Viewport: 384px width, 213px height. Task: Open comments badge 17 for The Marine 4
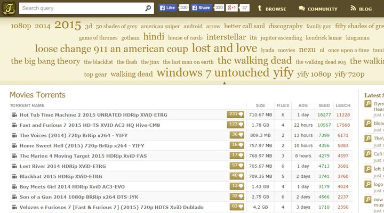(237, 155)
